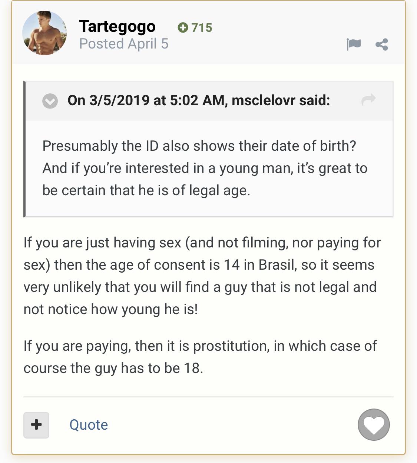Click the mscleovr said quote header
The width and height of the screenshot is (417, 463).
199,100
